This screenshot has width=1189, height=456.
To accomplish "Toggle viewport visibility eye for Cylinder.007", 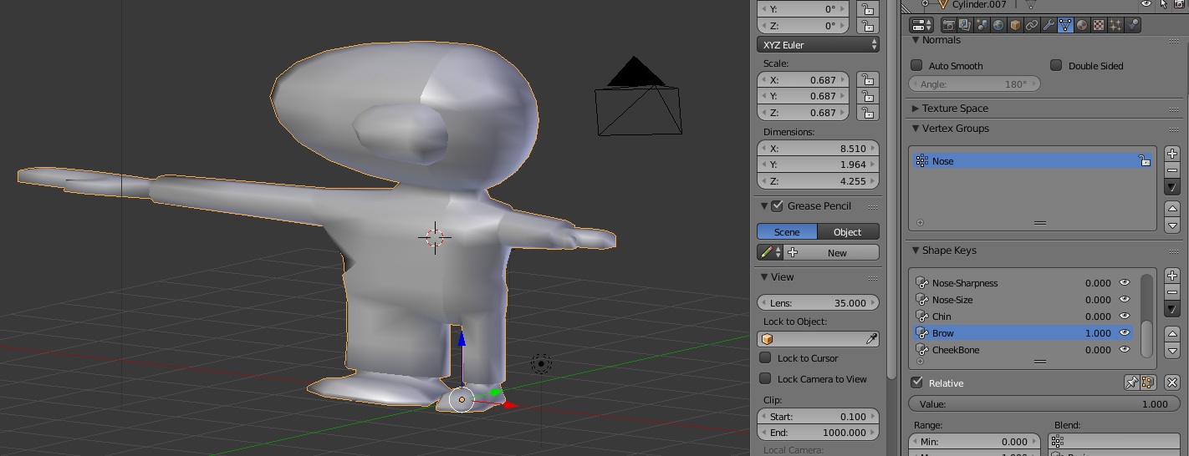I will (x=1146, y=4).
